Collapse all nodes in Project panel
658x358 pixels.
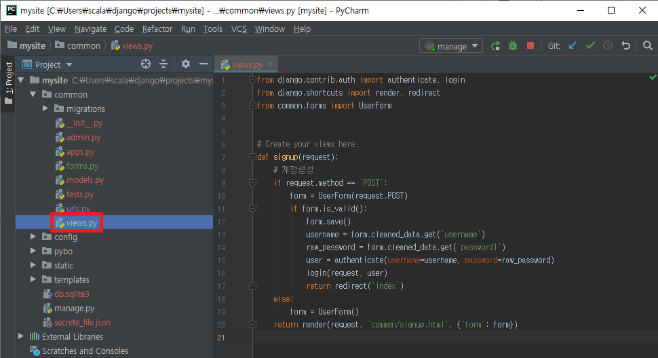[x=163, y=64]
